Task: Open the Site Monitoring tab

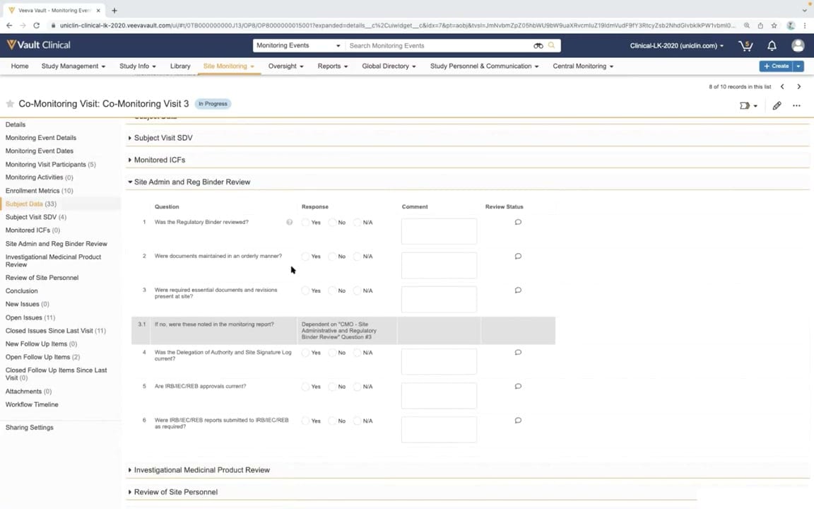Action: coord(228,66)
